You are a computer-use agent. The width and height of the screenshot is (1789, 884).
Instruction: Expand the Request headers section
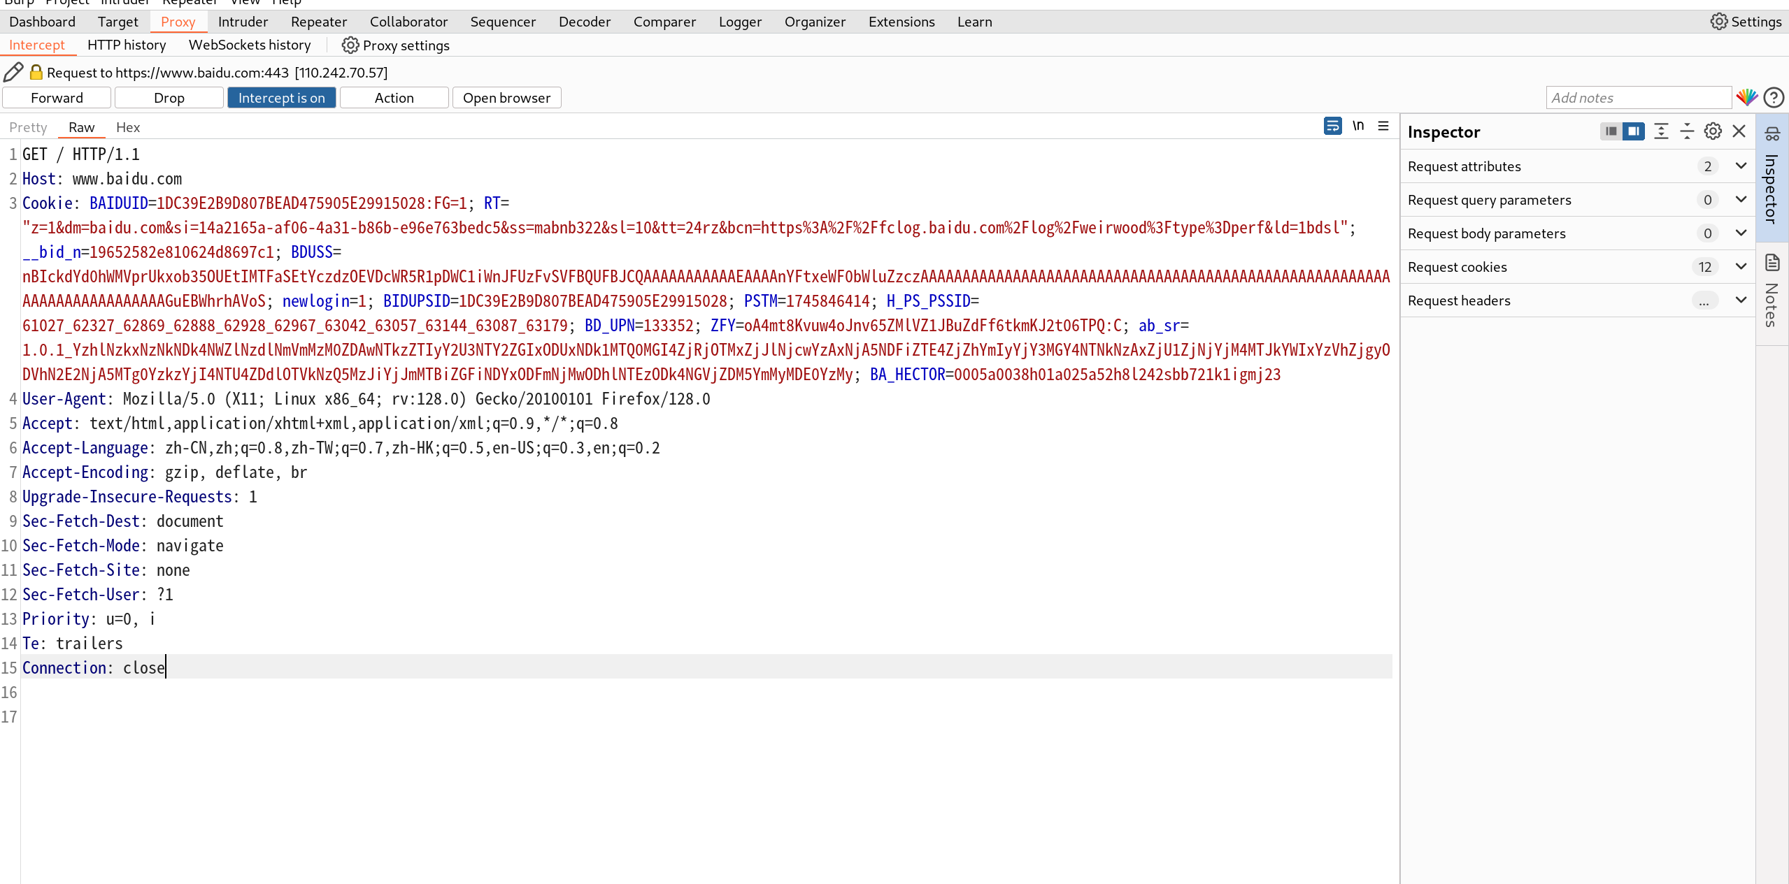click(1741, 300)
